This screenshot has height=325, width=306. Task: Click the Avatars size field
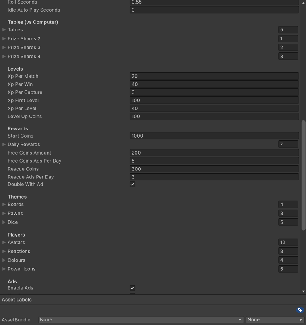point(288,242)
